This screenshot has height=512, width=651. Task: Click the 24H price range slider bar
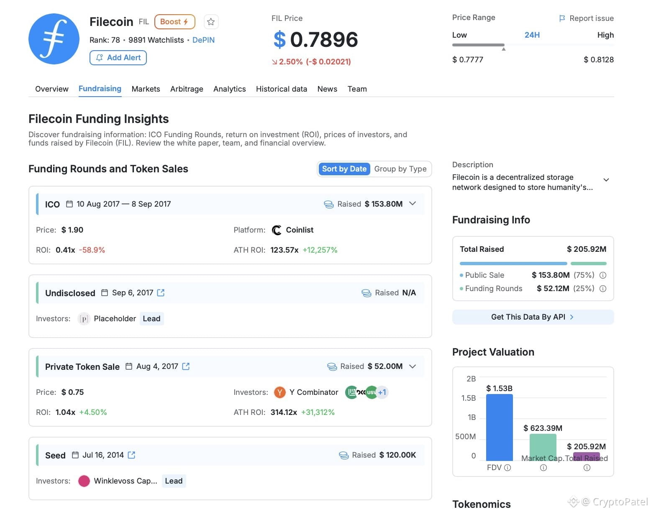click(x=533, y=45)
